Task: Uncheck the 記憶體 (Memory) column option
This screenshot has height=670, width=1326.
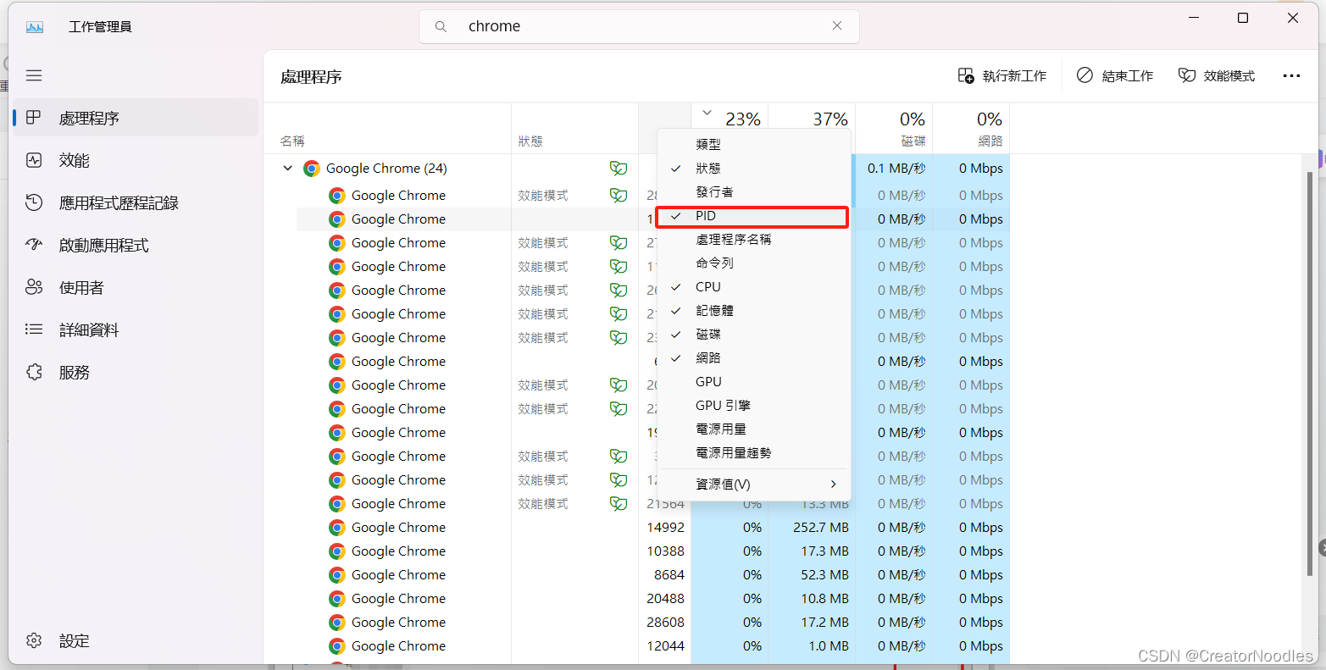Action: pyautogui.click(x=753, y=311)
